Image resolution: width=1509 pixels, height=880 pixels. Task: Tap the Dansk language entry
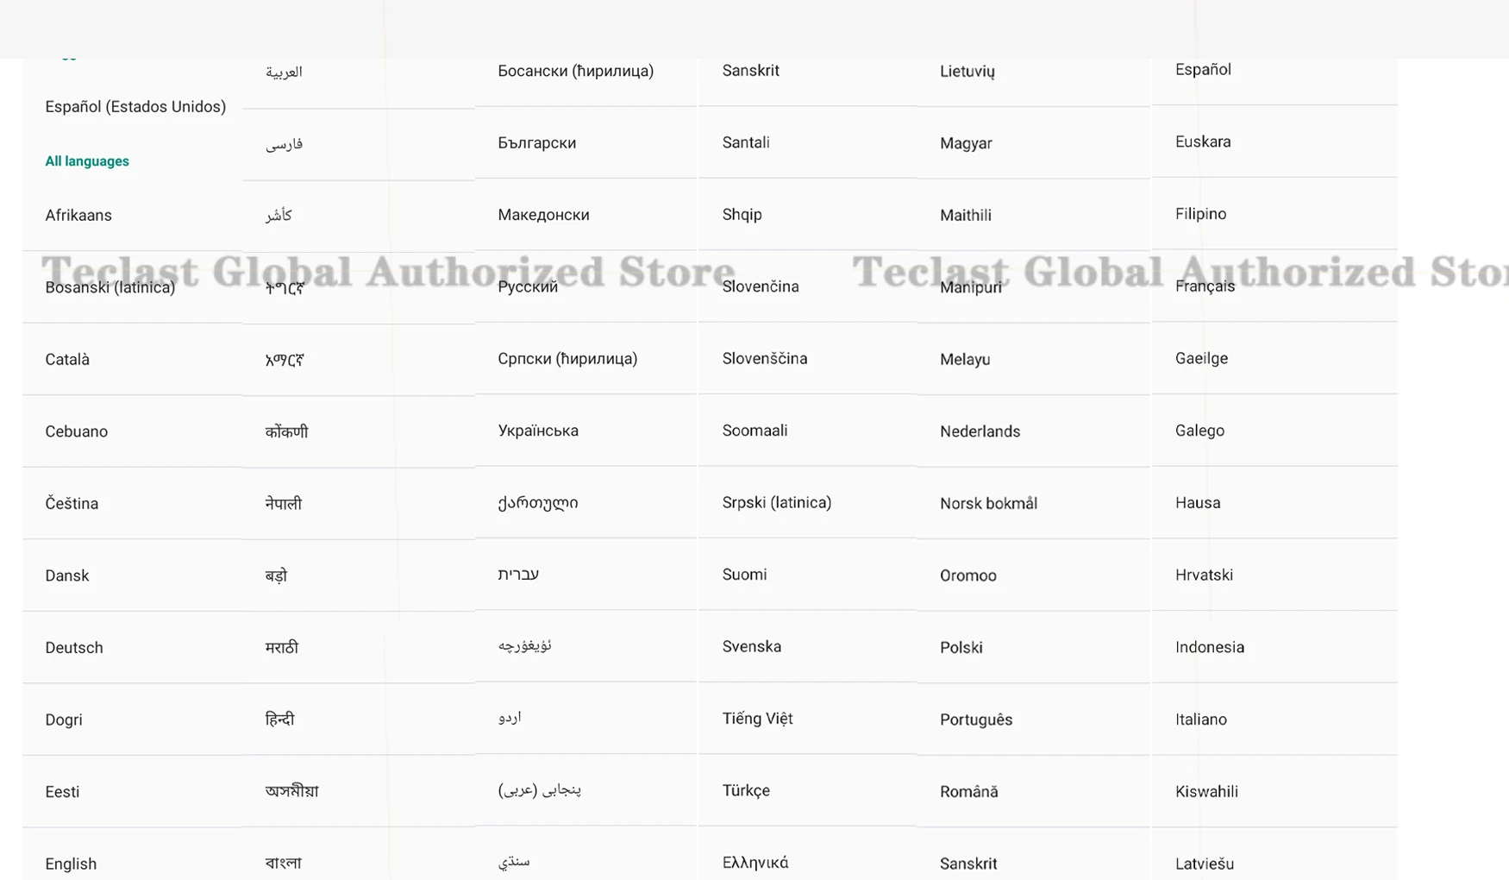[x=67, y=575]
